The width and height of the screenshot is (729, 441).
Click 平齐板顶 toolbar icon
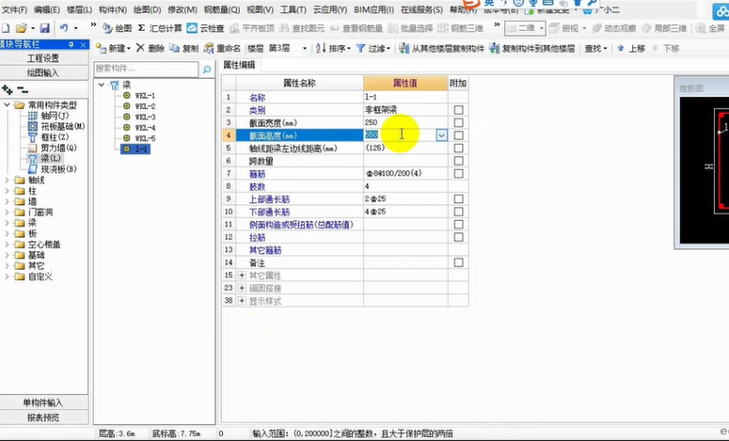[234, 28]
